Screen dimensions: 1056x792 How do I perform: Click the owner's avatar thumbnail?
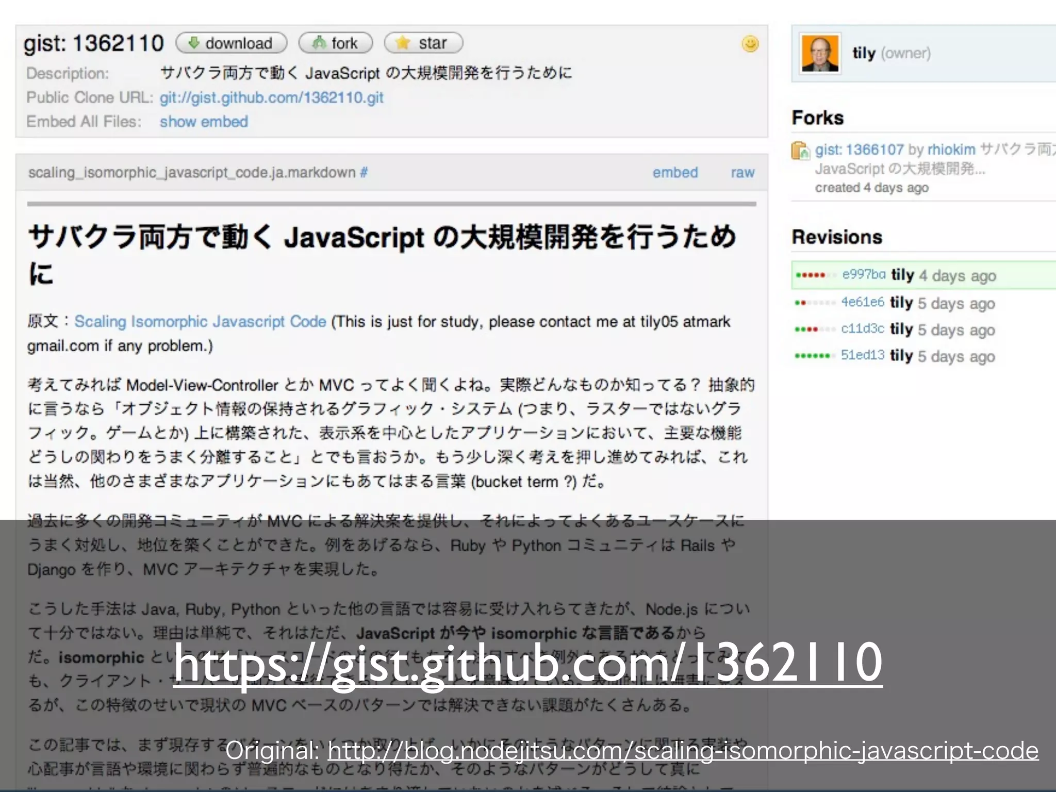820,53
